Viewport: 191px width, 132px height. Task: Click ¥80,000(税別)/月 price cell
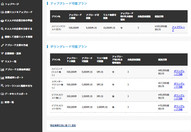[164, 72]
